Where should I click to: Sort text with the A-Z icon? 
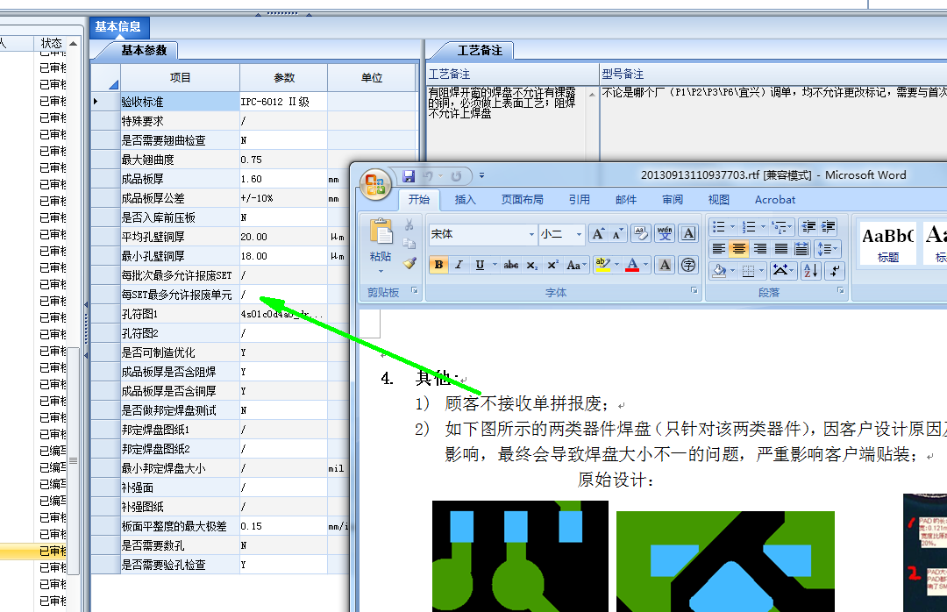[810, 271]
